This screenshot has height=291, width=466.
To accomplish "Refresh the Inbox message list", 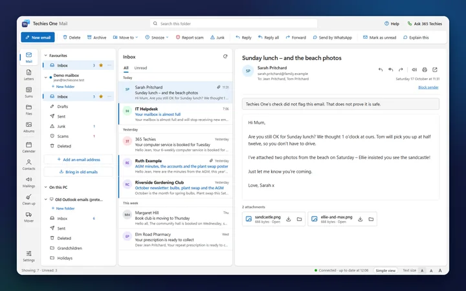I will 225,56.
